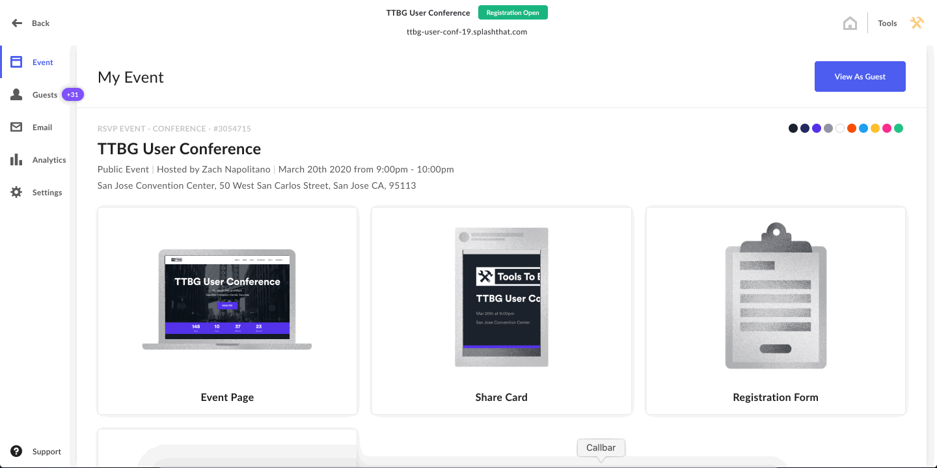Click the Share Card card label
The width and height of the screenshot is (937, 468).
pos(502,397)
